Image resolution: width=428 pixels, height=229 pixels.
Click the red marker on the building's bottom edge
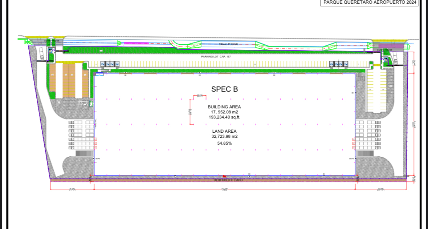(x=225, y=176)
